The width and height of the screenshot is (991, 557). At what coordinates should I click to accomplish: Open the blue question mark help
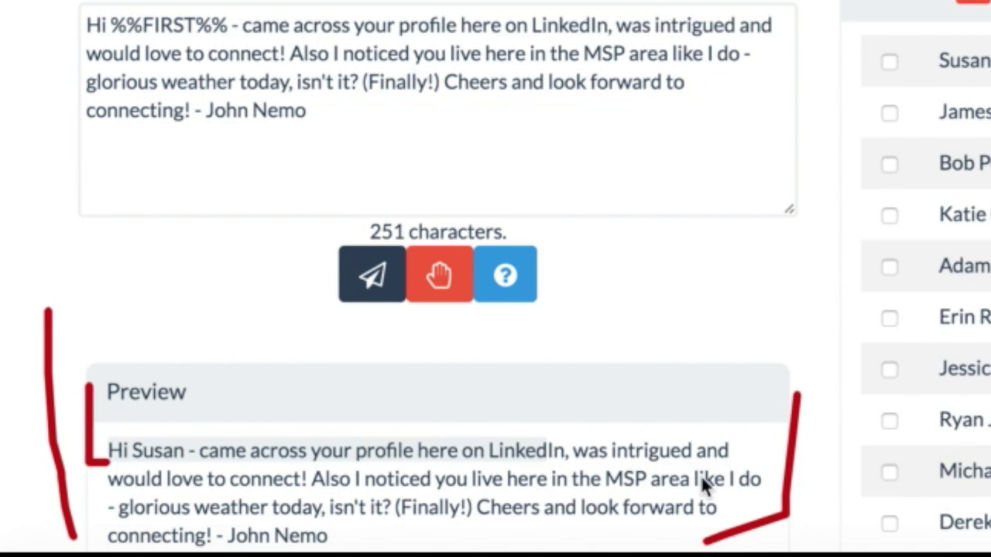(x=505, y=274)
